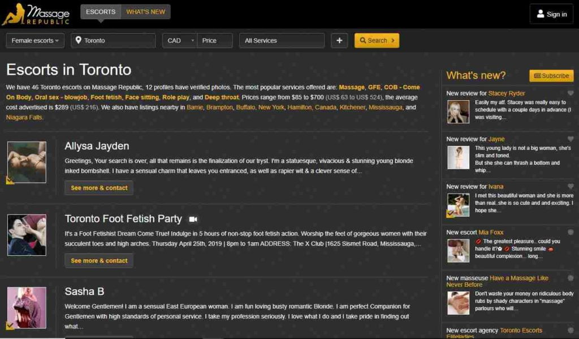Click the round icon beside New escort Mia Foxx
Image resolution: width=579 pixels, height=339 pixels.
571,232
